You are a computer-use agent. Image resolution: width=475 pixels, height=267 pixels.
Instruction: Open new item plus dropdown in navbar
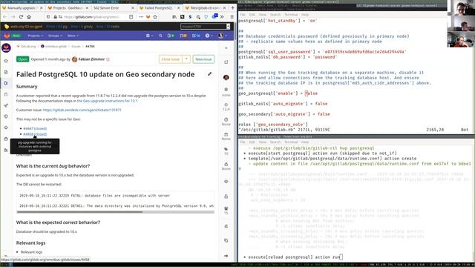pos(149,36)
